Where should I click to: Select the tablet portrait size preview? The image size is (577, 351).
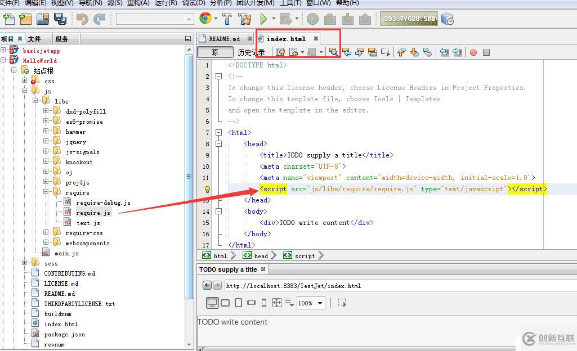pos(239,303)
